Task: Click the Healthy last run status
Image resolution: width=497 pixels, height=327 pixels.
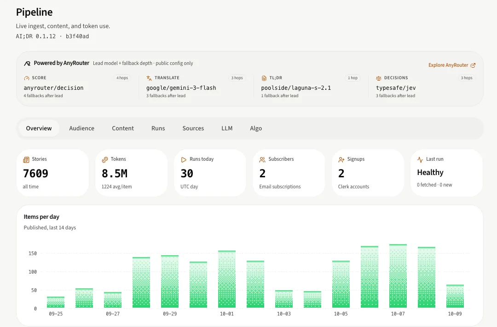Action: pyautogui.click(x=430, y=173)
